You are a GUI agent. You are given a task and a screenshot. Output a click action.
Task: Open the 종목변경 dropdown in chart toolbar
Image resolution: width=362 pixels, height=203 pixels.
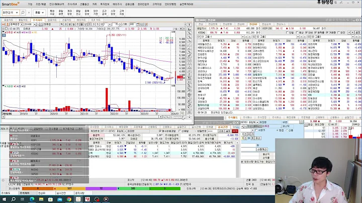tap(22, 24)
